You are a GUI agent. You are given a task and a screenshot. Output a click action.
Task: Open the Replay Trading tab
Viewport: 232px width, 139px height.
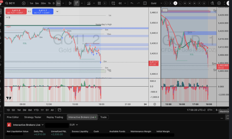[55, 117]
